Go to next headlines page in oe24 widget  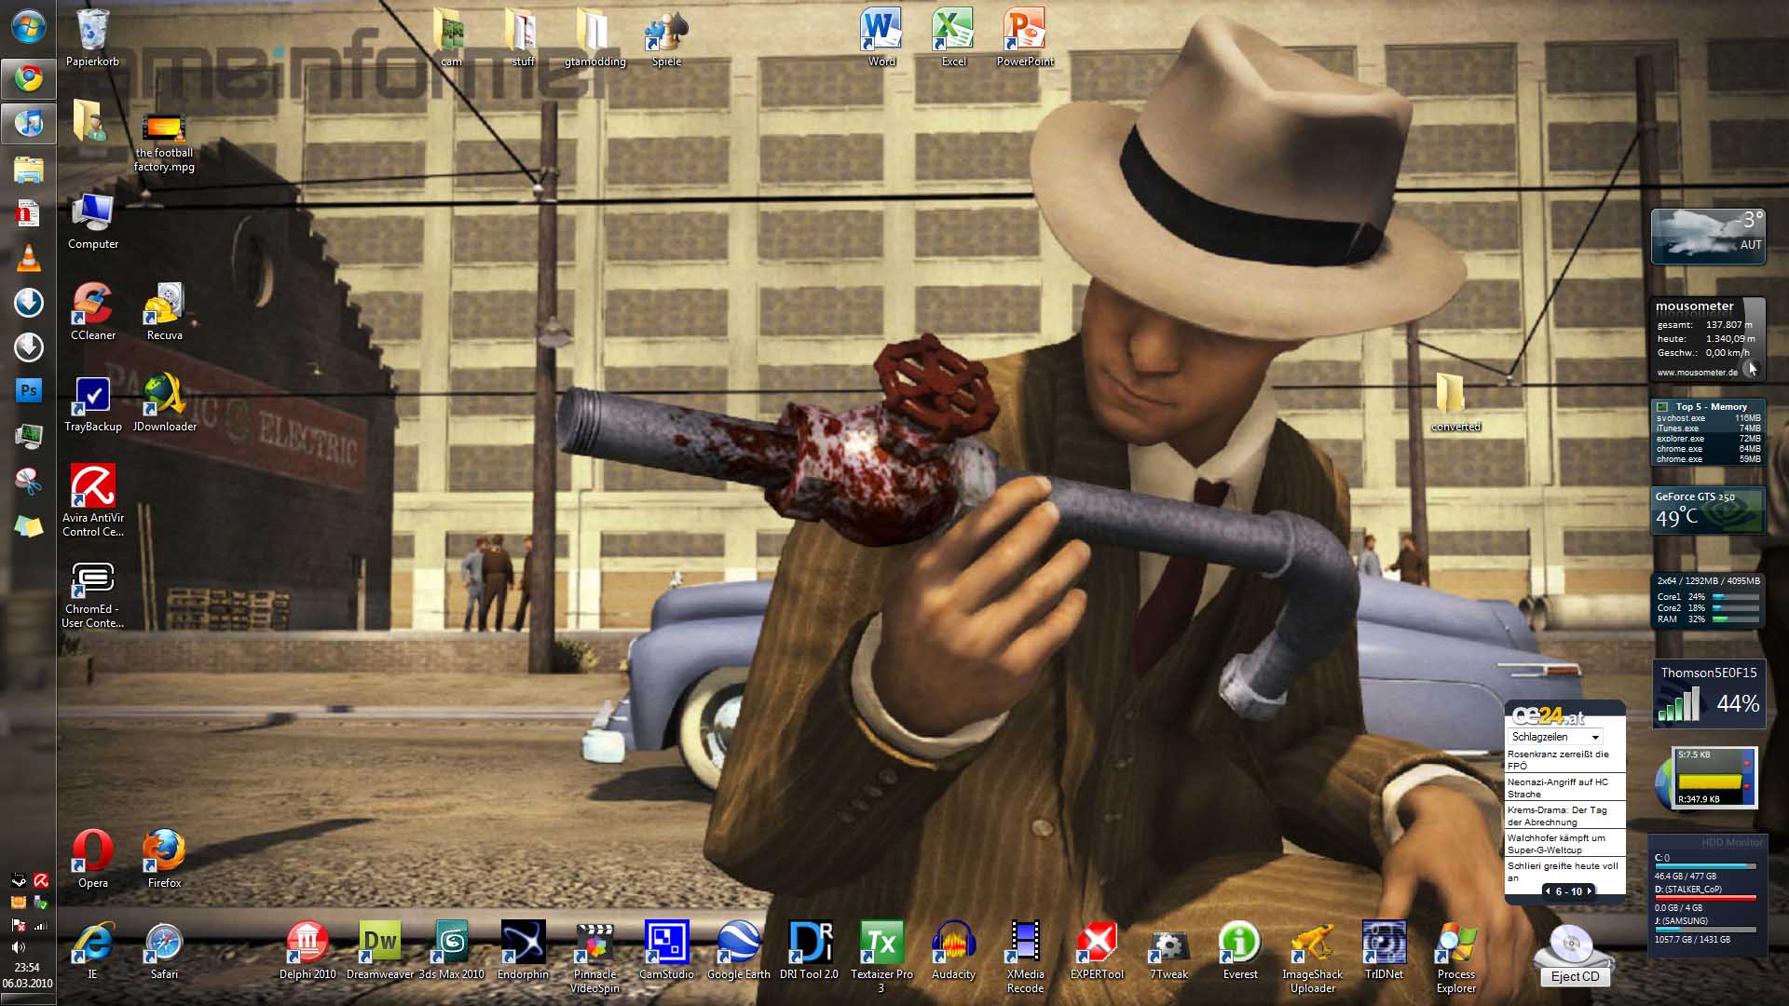(1590, 891)
